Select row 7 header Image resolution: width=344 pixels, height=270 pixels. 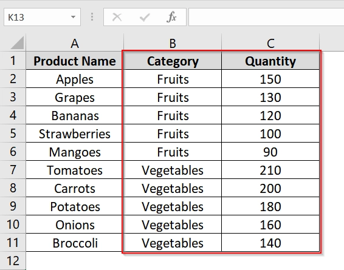pyautogui.click(x=13, y=170)
